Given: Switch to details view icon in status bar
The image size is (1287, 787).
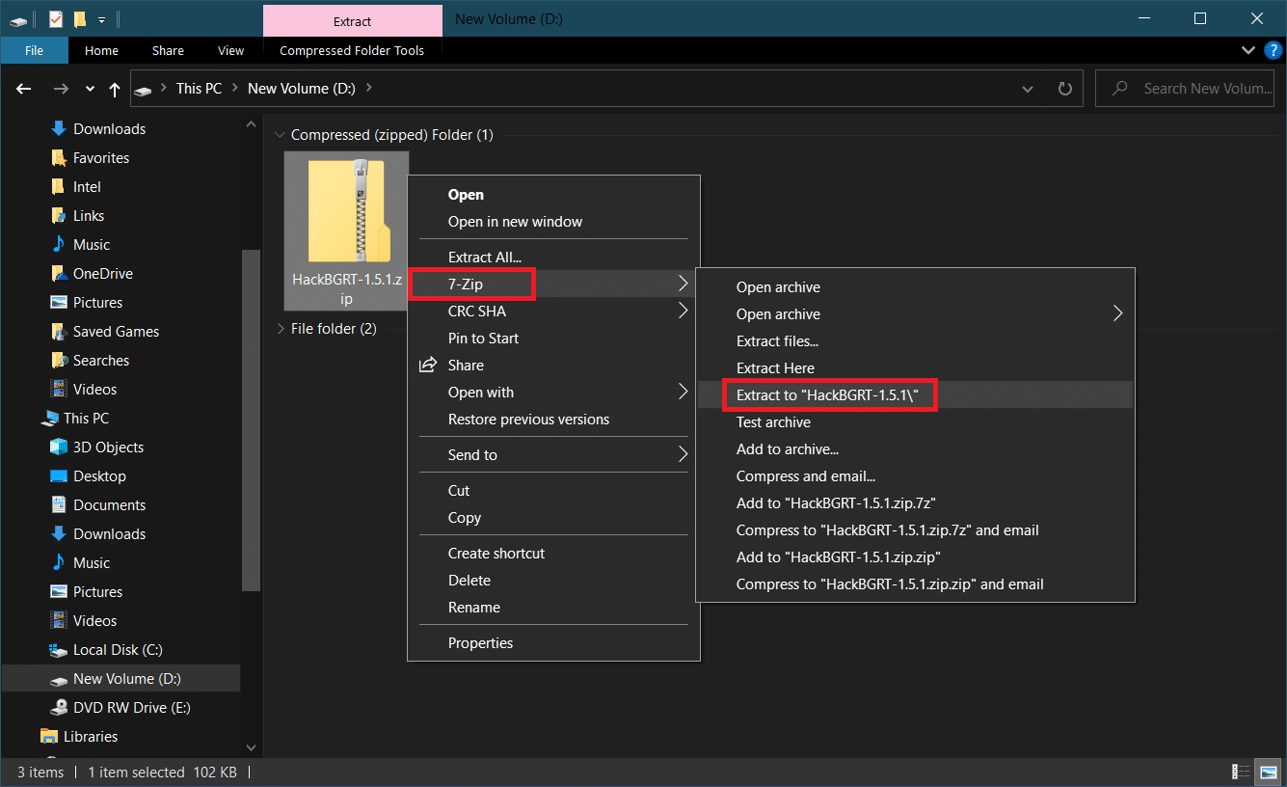Looking at the screenshot, I should point(1239,772).
